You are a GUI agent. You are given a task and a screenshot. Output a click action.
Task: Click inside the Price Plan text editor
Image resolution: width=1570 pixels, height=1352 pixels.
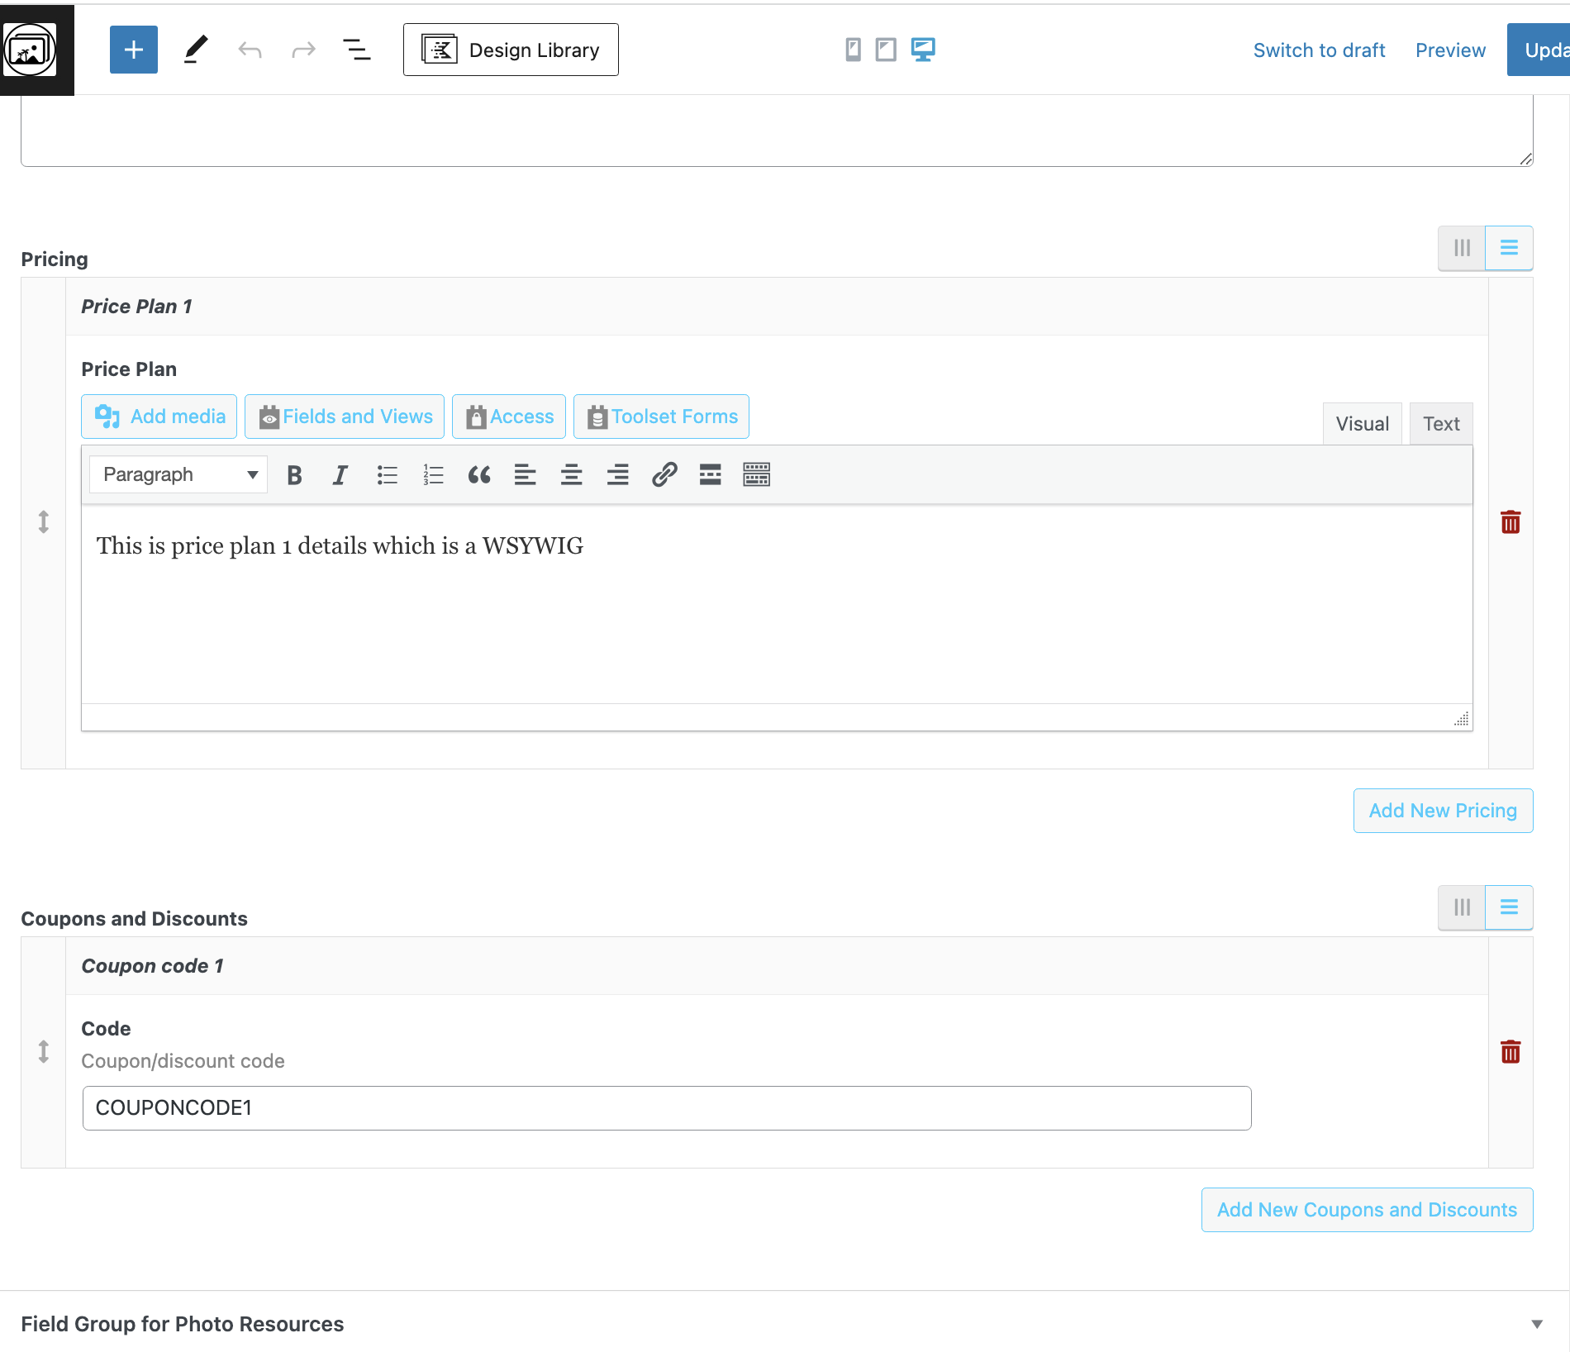(777, 604)
